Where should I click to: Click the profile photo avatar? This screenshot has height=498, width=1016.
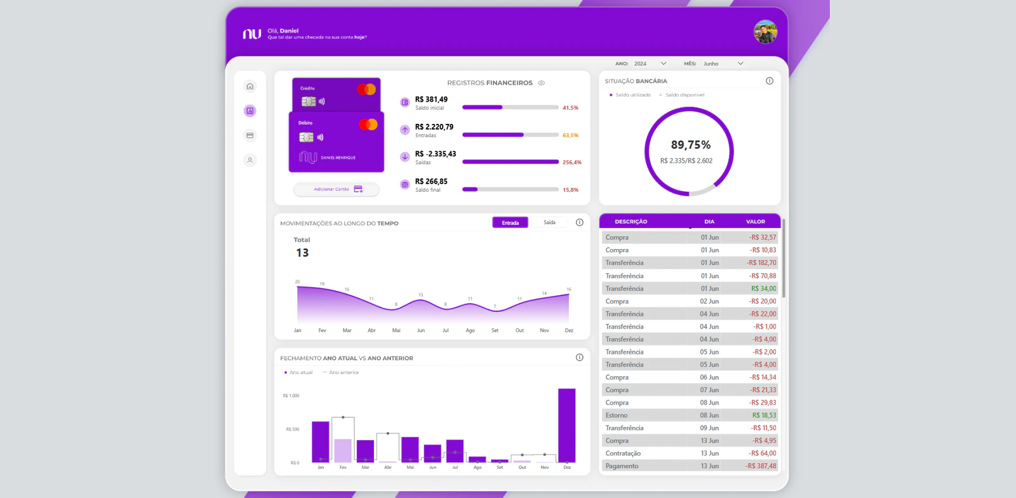click(x=766, y=32)
